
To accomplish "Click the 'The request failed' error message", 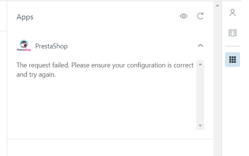I will click(x=105, y=65).
